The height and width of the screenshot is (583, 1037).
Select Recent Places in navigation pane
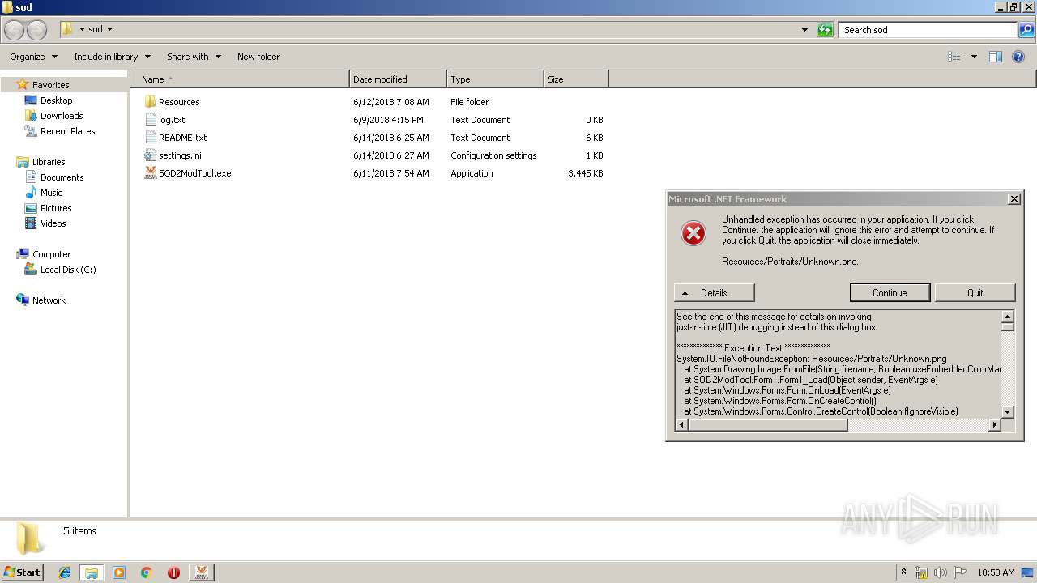pos(67,131)
